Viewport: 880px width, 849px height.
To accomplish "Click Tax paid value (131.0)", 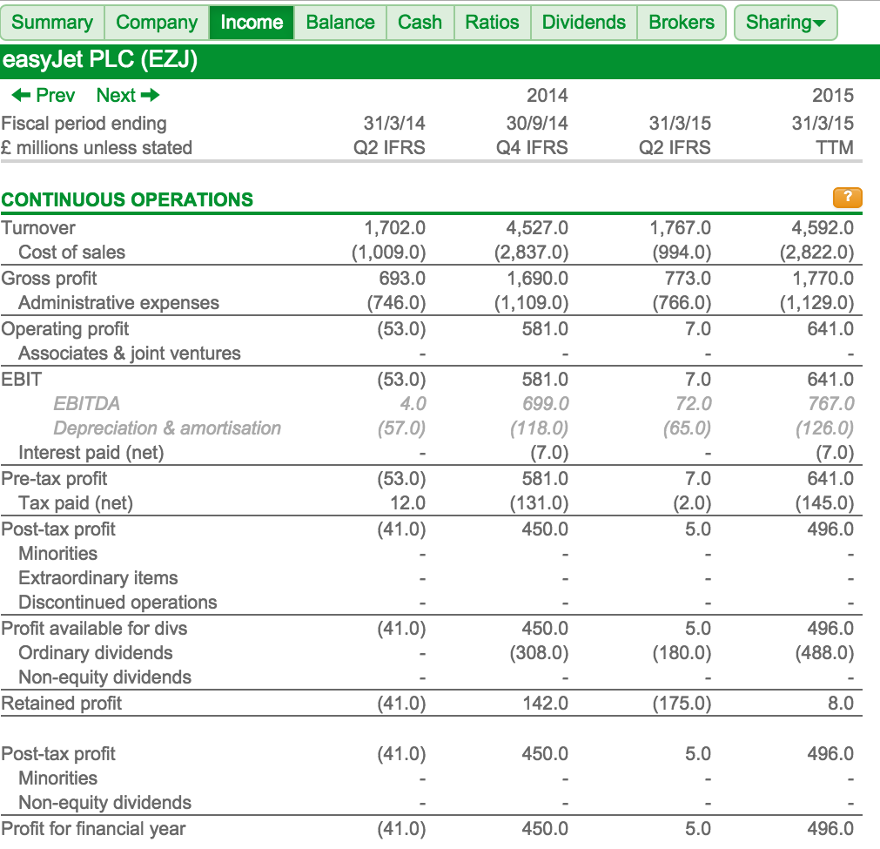I will pos(540,503).
